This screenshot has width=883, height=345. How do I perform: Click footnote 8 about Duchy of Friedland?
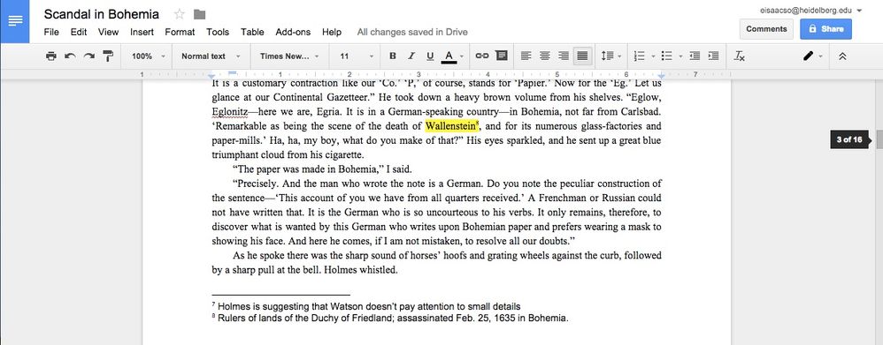click(390, 318)
